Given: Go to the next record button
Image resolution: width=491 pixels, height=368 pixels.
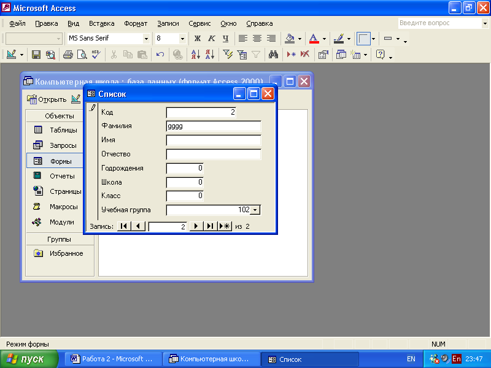Looking at the screenshot, I should coord(196,226).
